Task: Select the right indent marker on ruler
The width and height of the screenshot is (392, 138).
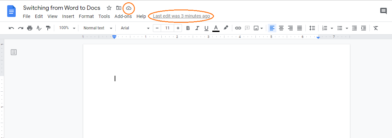Action: tap(318, 38)
